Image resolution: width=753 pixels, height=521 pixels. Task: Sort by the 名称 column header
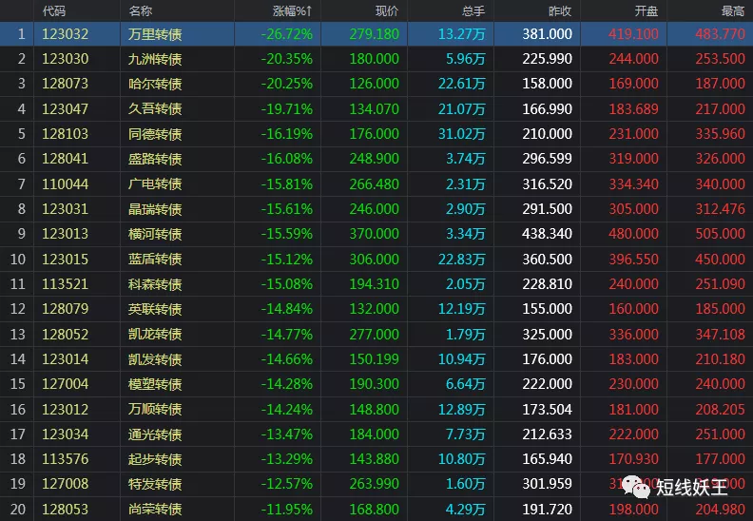coord(140,10)
